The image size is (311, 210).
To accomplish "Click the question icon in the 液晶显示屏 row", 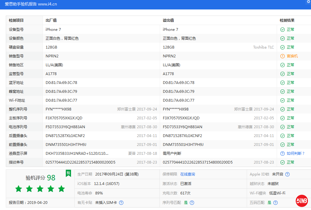I will pyautogui.click(x=283, y=154).
